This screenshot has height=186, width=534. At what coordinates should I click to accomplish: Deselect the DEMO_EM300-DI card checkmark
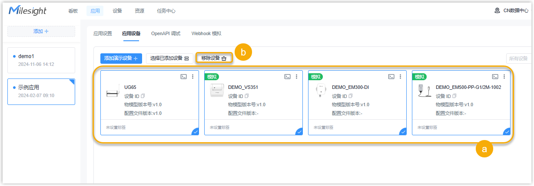coord(403,132)
